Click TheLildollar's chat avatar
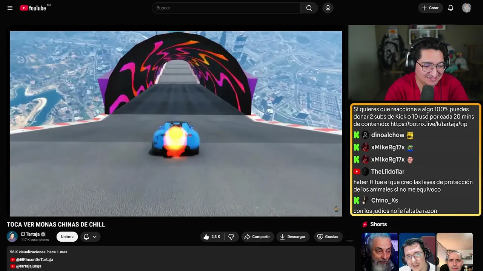 pyautogui.click(x=365, y=172)
